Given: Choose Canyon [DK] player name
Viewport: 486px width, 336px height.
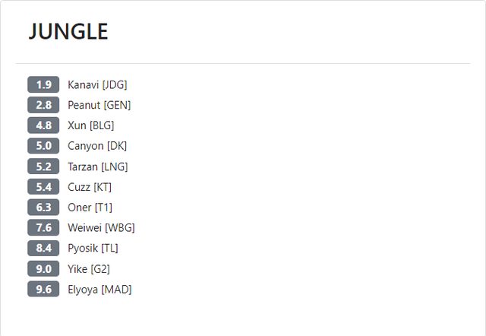Looking at the screenshot, I should (96, 146).
